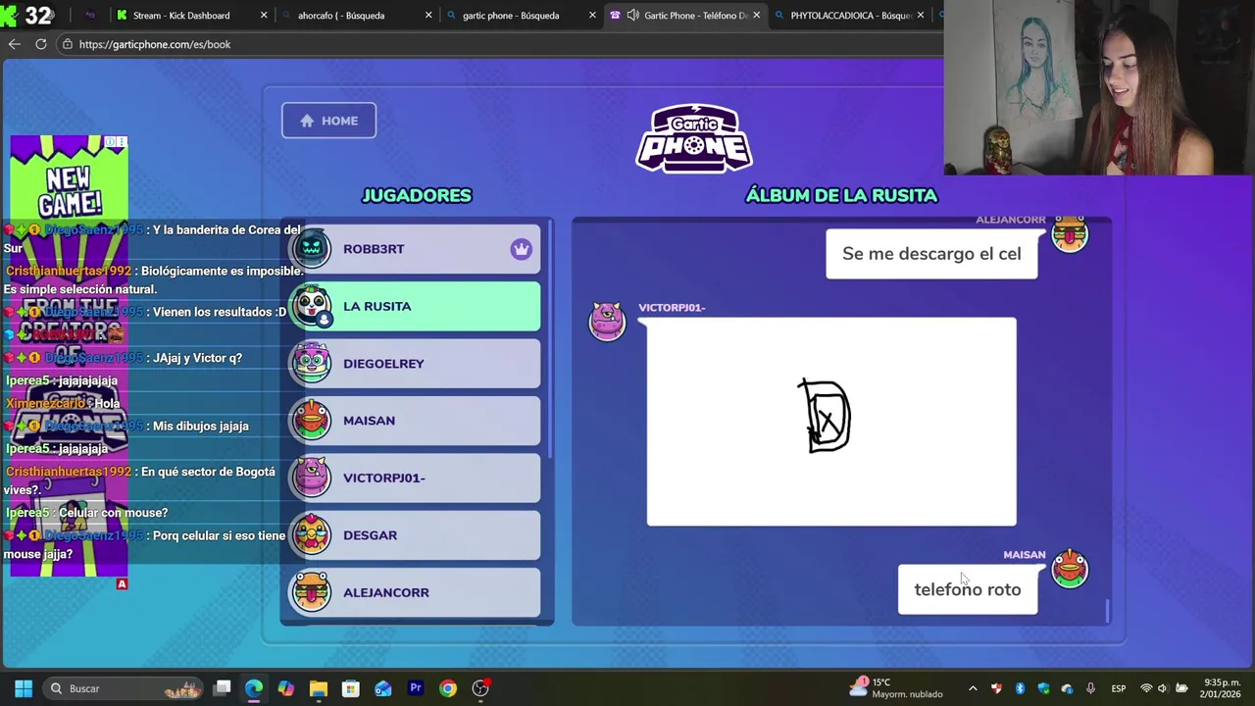Click the crown icon on the ROBB3RT row
Screen dimensions: 1255x706
pyautogui.click(x=521, y=249)
